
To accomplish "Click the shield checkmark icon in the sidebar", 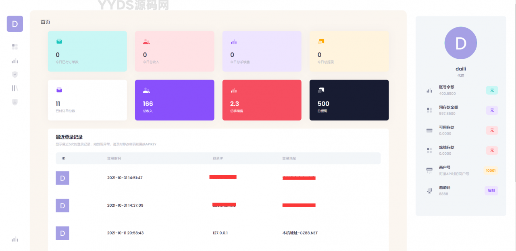I will click(15, 75).
